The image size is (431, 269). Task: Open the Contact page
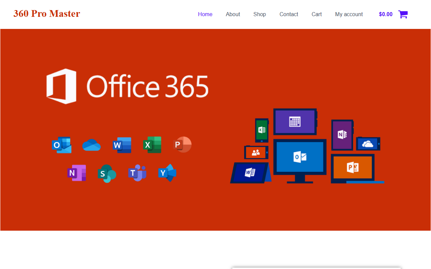[289, 14]
